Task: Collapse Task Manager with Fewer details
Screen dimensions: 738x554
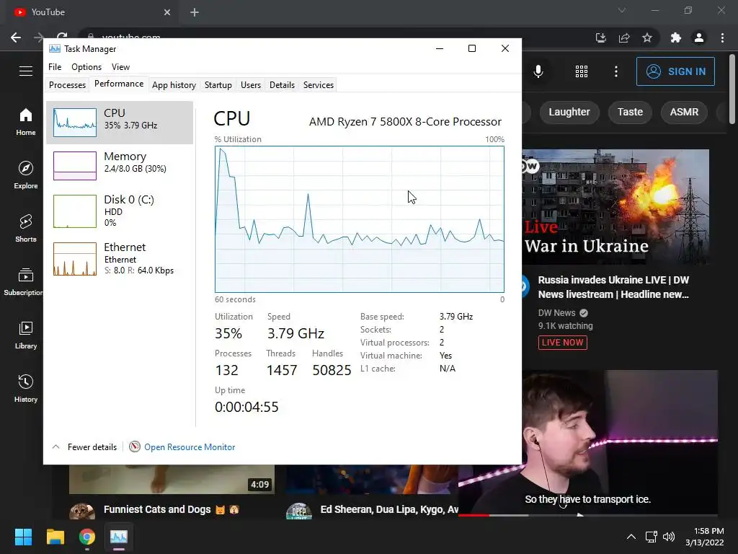Action: point(85,447)
